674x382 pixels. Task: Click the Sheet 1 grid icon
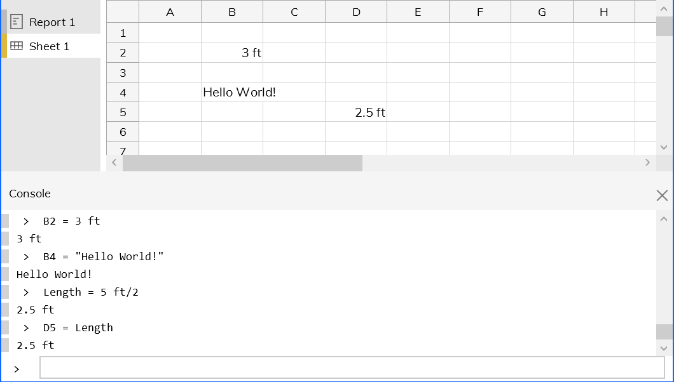pyautogui.click(x=17, y=46)
